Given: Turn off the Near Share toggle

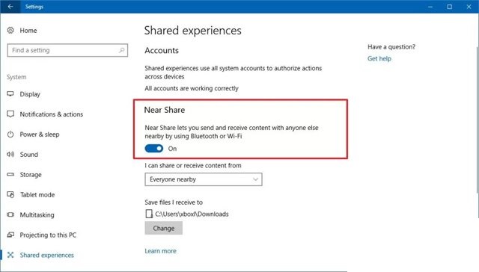Looking at the screenshot, I should pyautogui.click(x=154, y=149).
